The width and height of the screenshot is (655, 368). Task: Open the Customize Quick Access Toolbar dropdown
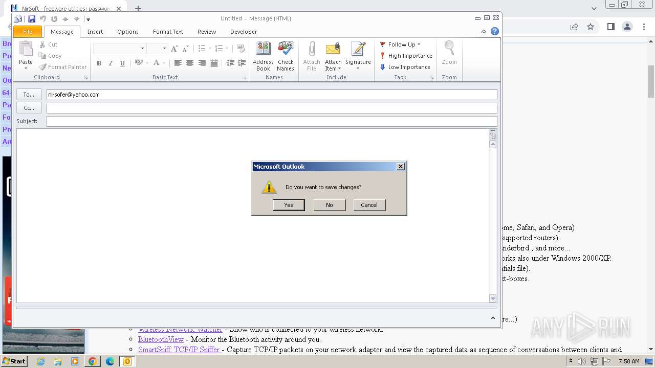(x=88, y=19)
